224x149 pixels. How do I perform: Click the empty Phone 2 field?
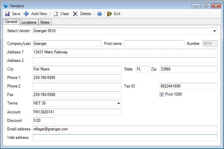pyautogui.click(x=77, y=86)
